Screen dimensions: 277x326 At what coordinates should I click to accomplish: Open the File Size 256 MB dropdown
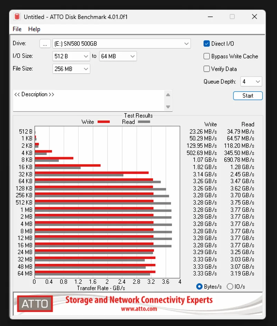click(x=71, y=69)
